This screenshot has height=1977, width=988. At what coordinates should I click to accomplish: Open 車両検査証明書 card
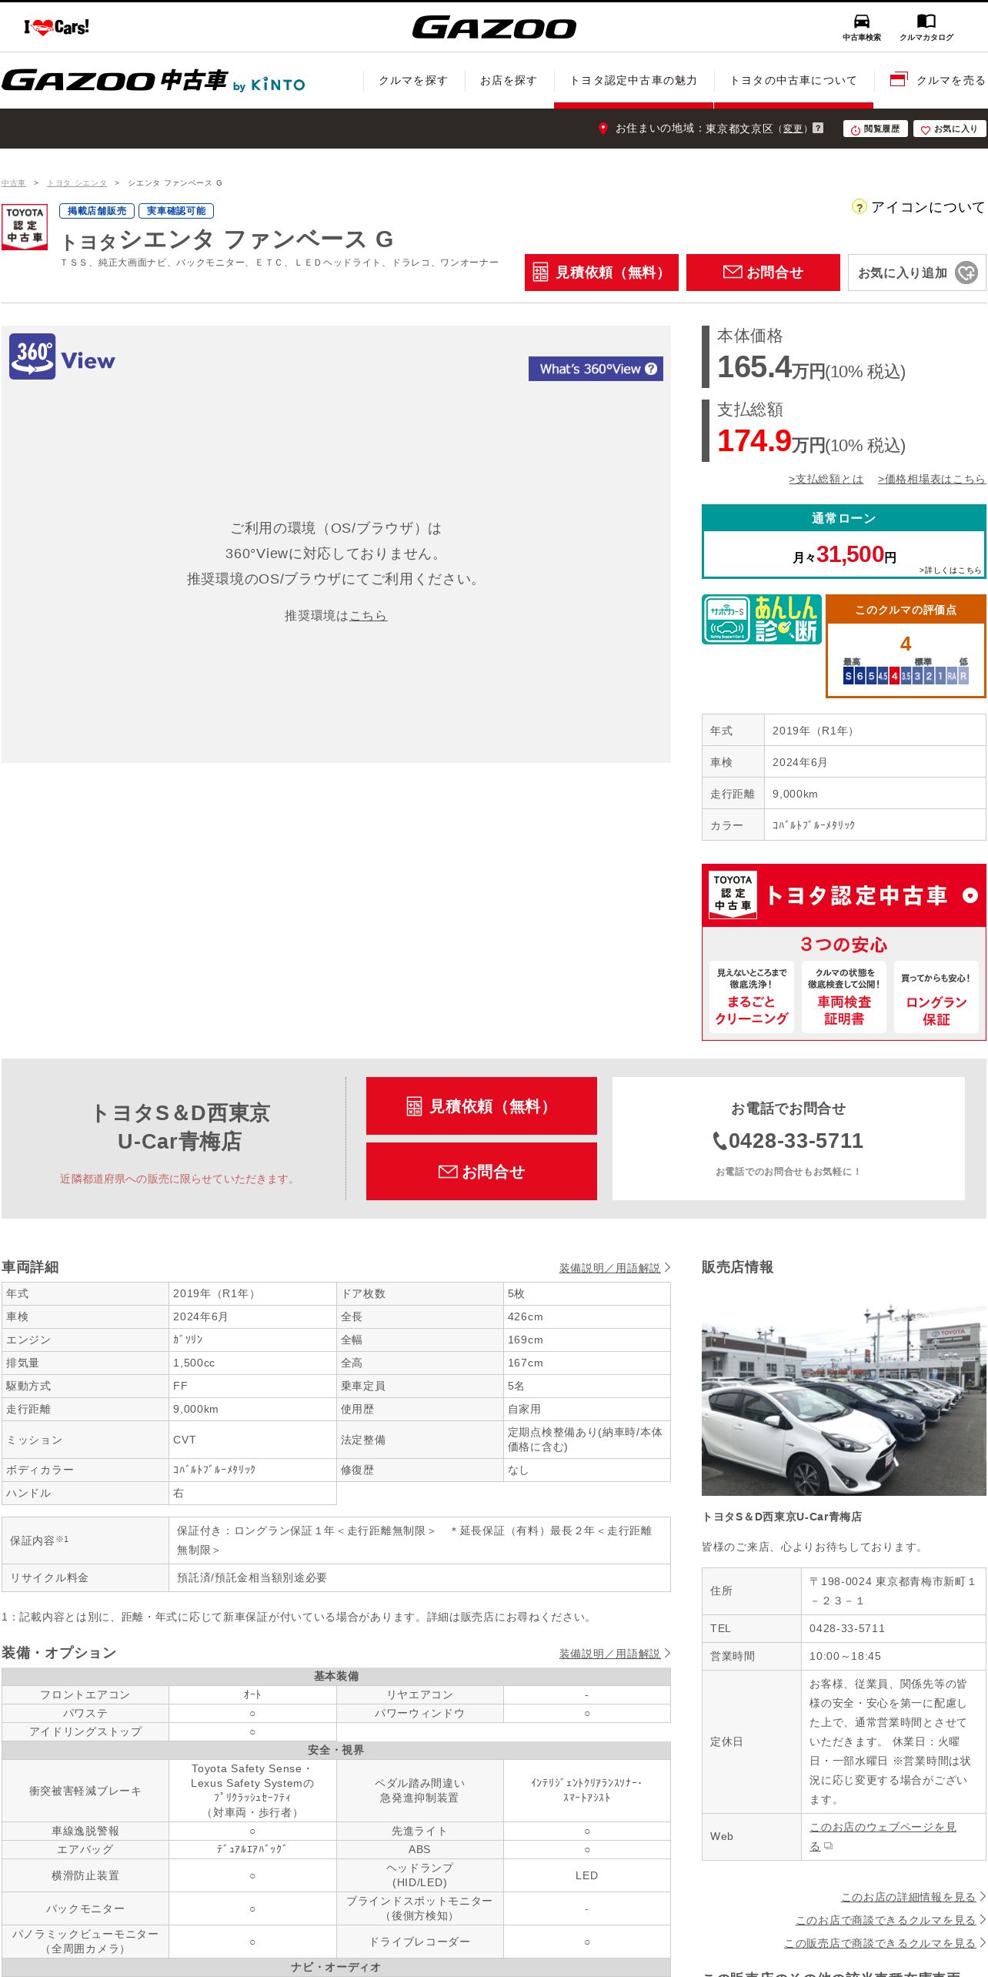coord(844,997)
